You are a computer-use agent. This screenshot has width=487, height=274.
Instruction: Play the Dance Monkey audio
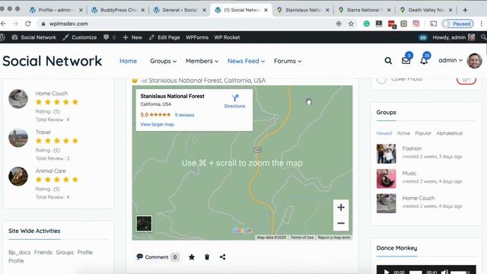point(387,272)
